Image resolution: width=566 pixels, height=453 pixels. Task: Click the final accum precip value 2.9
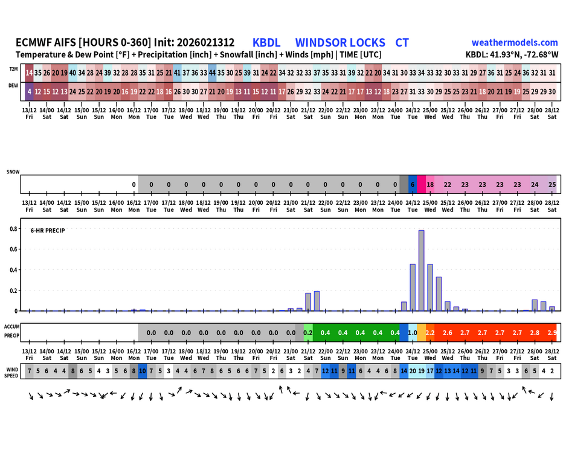552,333
